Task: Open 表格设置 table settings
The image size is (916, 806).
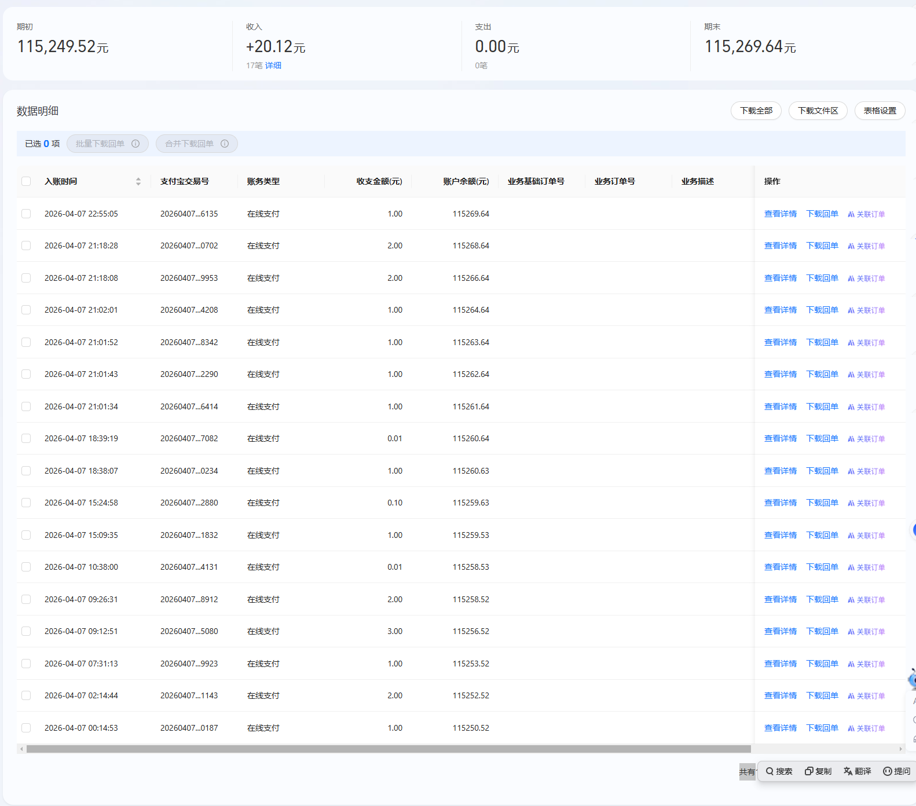Action: click(880, 111)
